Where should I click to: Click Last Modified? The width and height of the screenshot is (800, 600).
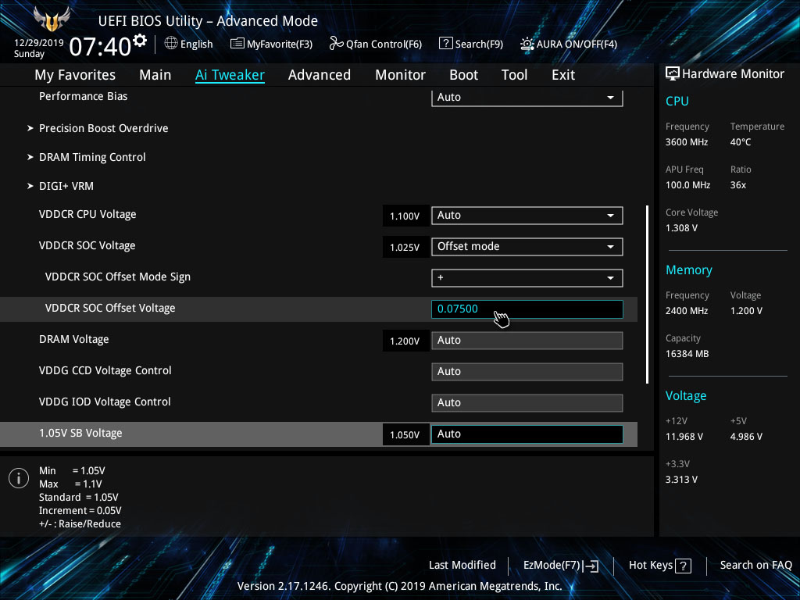tap(462, 565)
